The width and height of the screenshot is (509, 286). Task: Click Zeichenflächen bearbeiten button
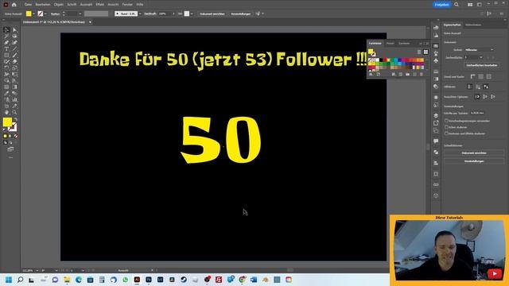point(482,65)
